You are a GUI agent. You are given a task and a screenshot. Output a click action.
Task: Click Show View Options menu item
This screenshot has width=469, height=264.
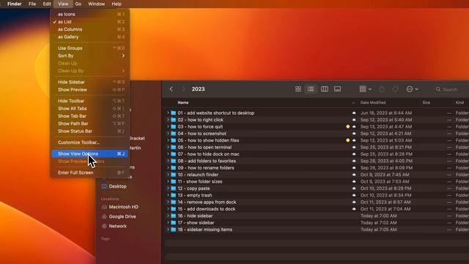tap(89, 154)
